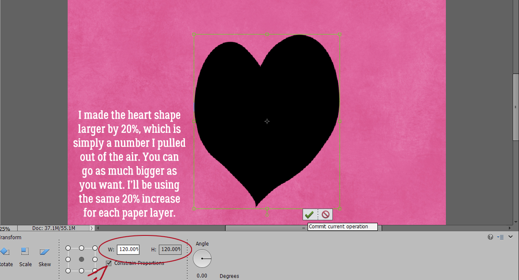The height and width of the screenshot is (280, 519).
Task: Set reference point to center dot
Action: pyautogui.click(x=82, y=259)
